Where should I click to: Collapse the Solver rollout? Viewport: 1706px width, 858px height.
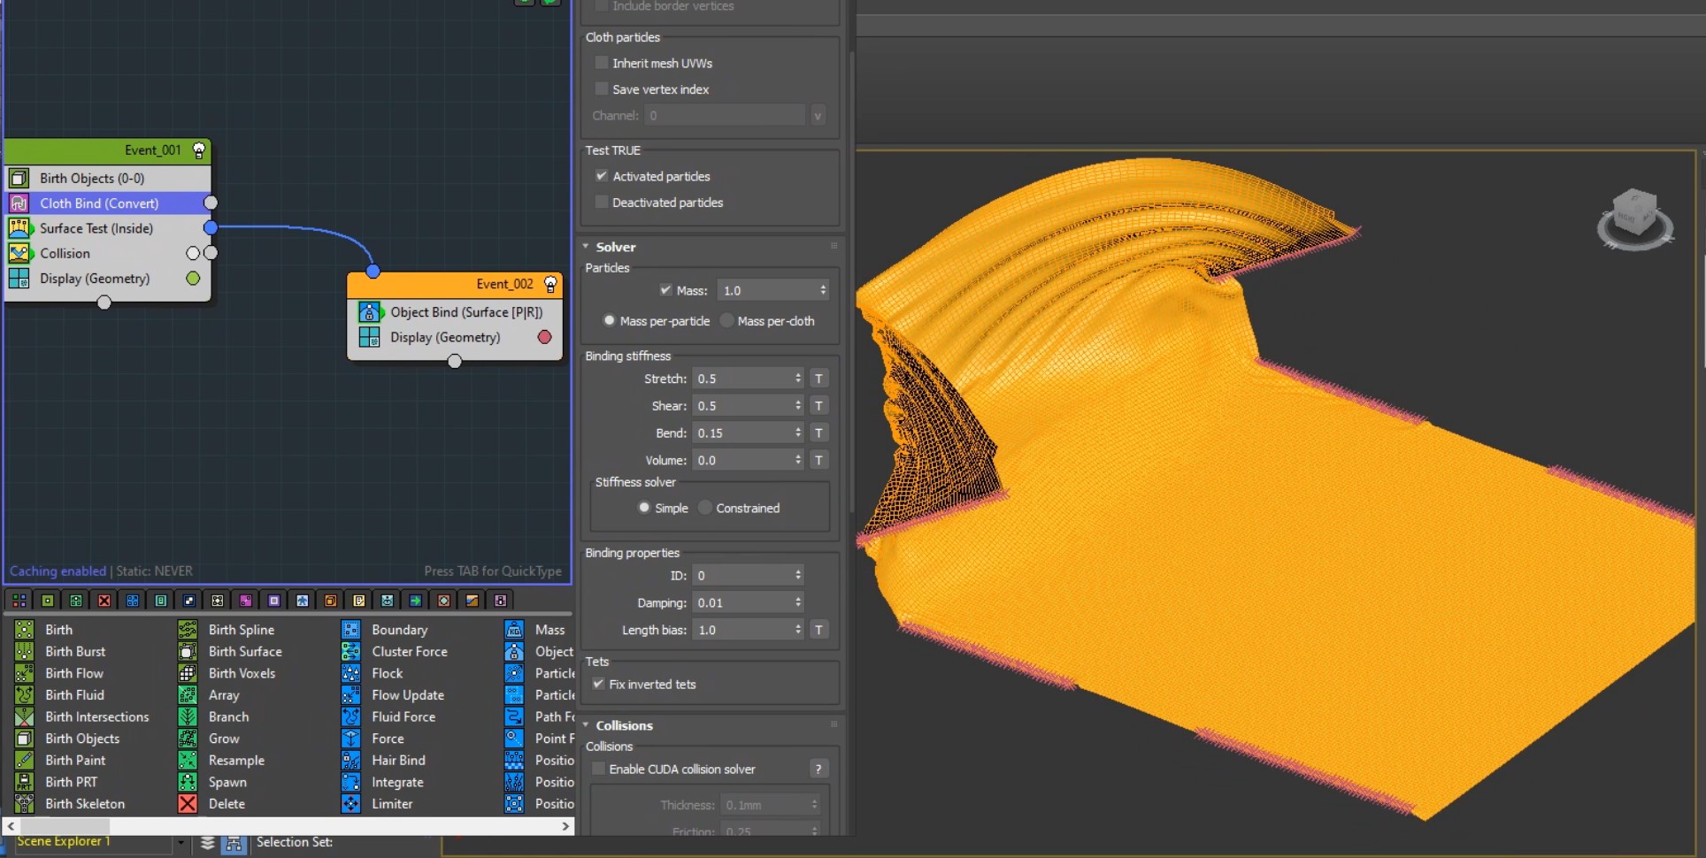pos(615,247)
